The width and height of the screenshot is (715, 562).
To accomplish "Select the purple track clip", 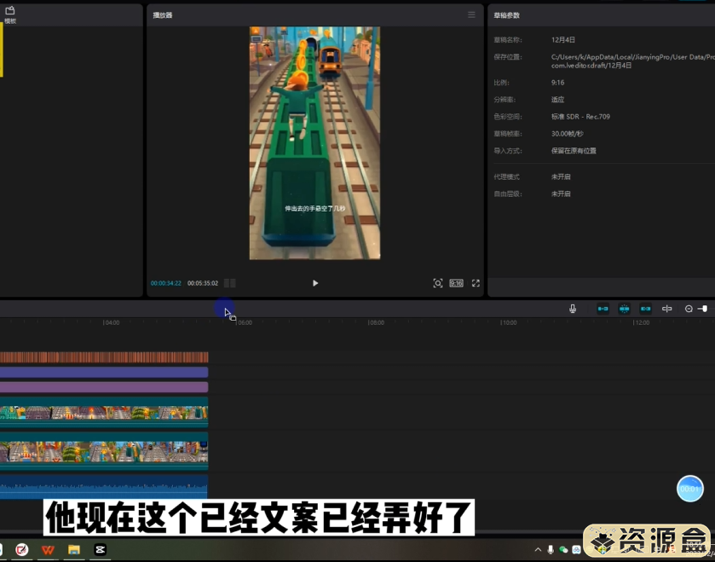I will click(104, 387).
